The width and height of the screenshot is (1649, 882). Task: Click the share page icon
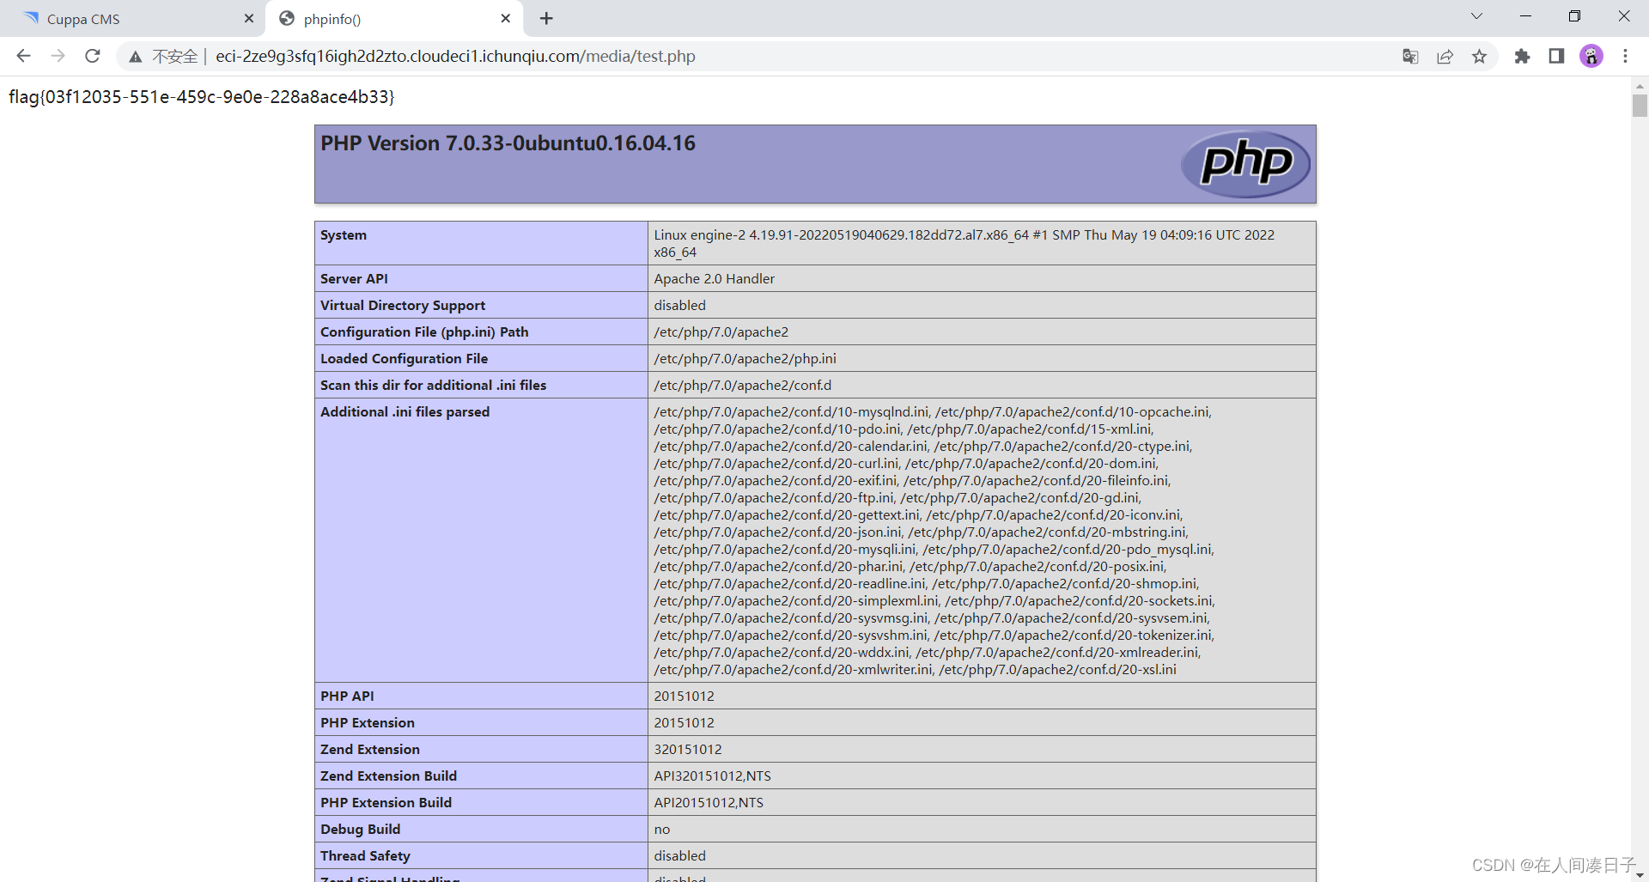1445,56
